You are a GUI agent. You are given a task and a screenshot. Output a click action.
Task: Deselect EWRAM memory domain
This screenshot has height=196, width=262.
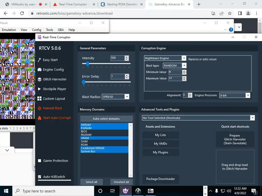pyautogui.click(x=104, y=128)
